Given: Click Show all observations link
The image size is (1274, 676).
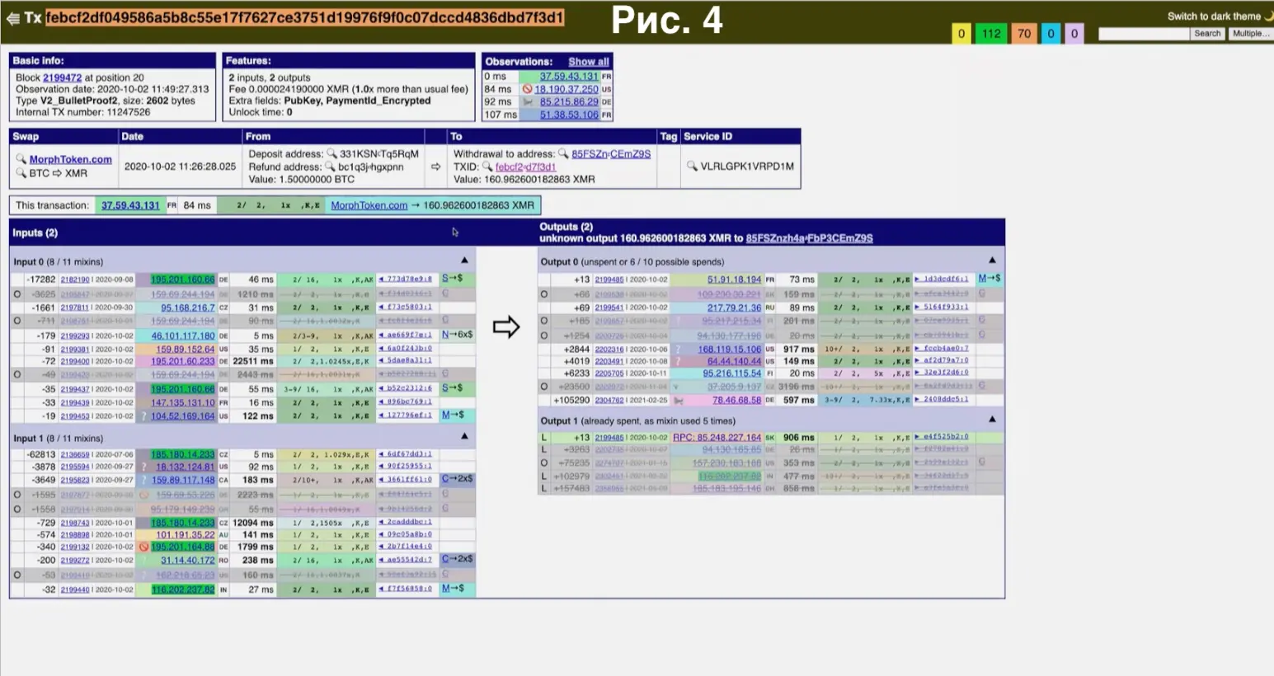Looking at the screenshot, I should pos(589,62).
